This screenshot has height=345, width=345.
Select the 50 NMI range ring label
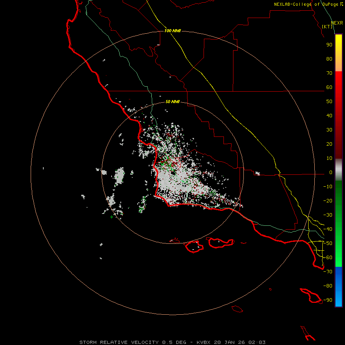172,102
